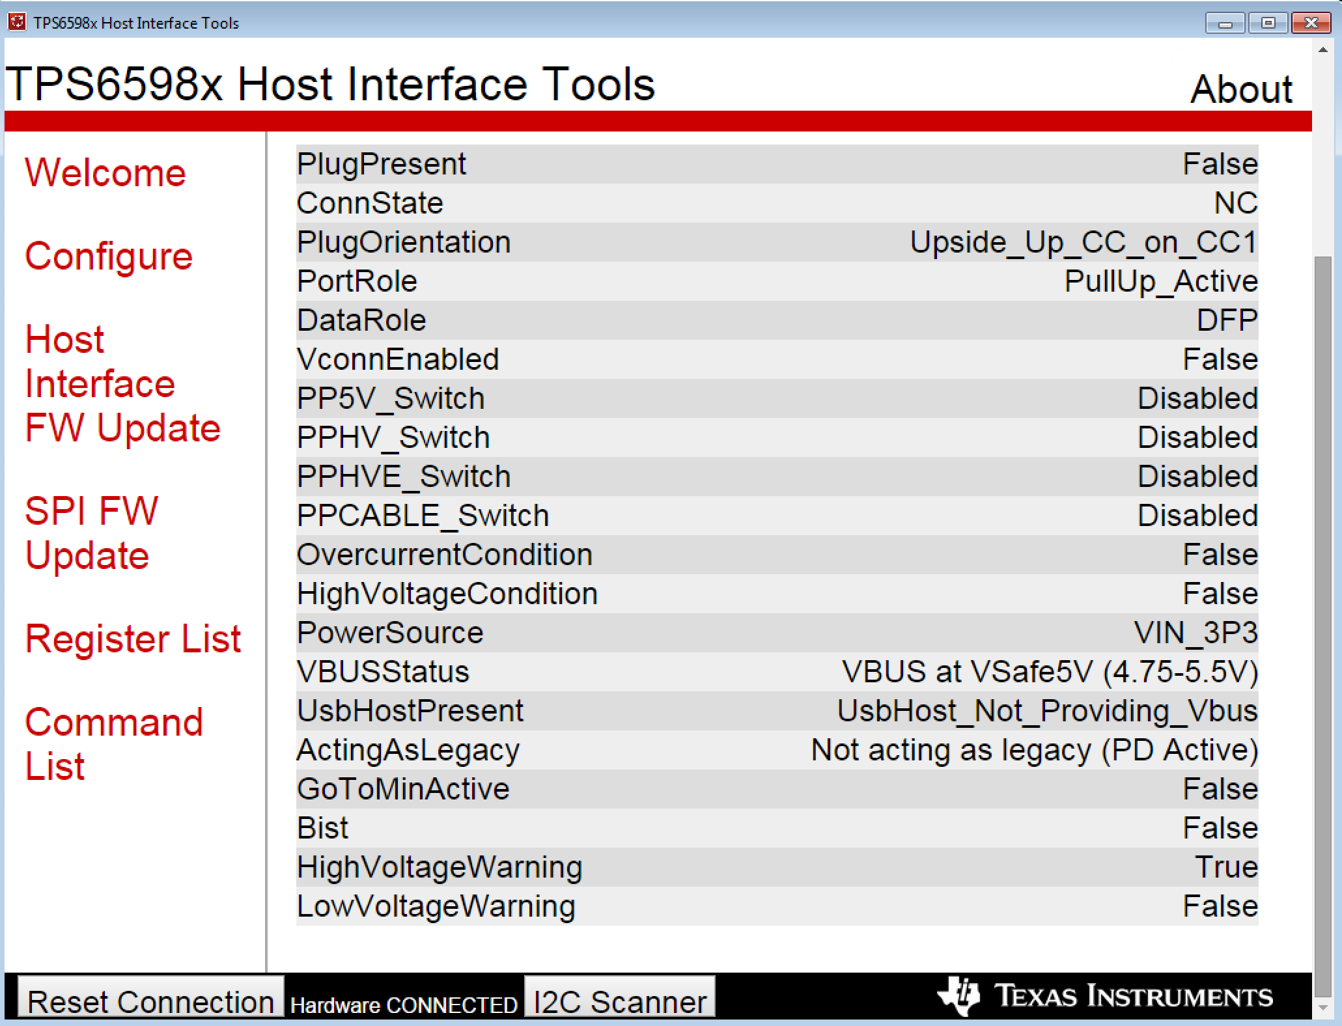Go to the Welcome page
The image size is (1342, 1026).
pyautogui.click(x=105, y=173)
